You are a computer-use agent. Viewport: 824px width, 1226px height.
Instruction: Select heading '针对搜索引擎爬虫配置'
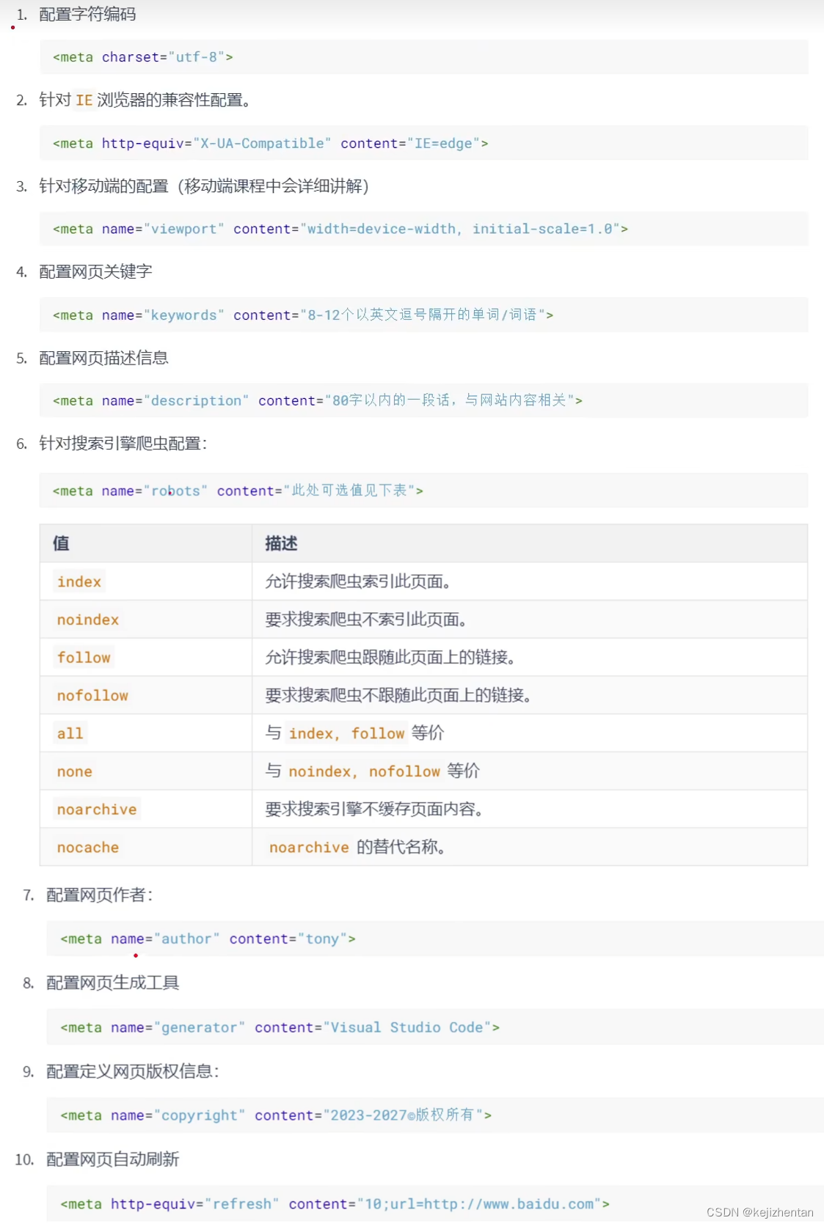(x=123, y=444)
